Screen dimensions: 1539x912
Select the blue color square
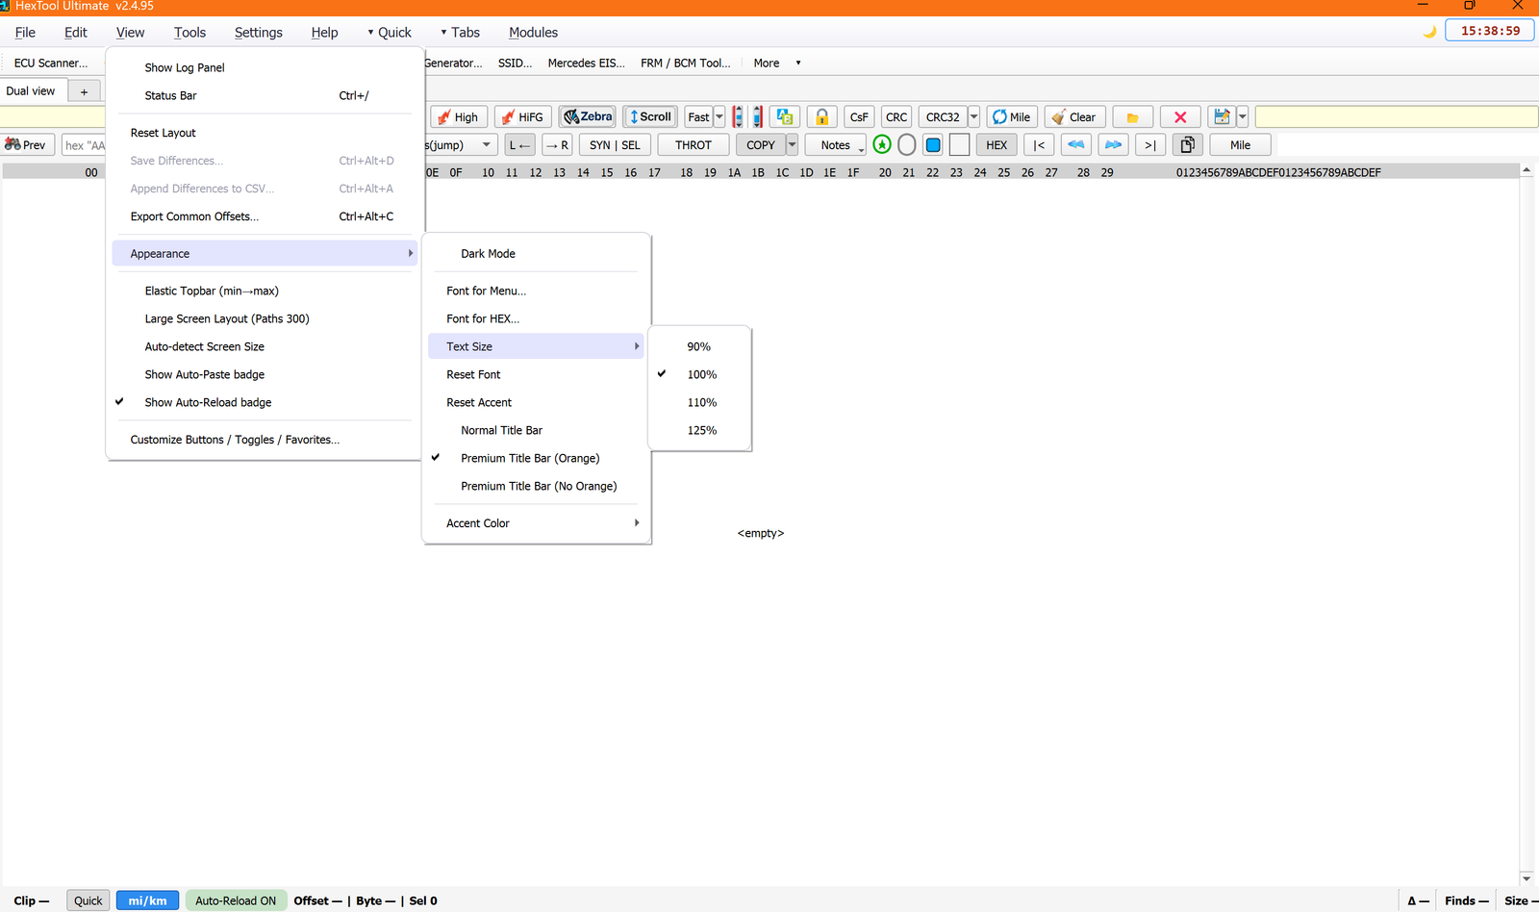(x=933, y=145)
